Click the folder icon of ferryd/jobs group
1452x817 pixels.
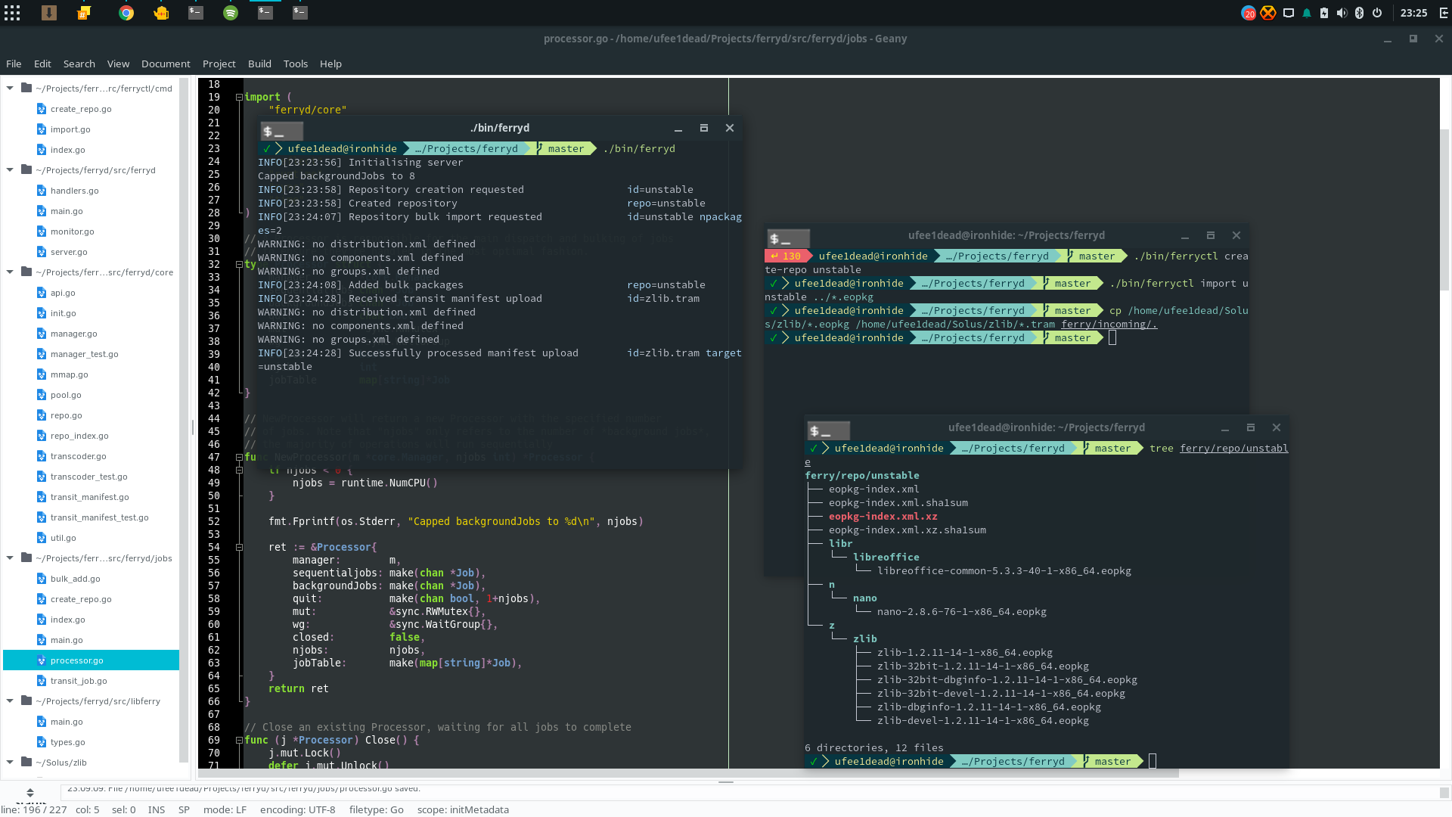pyautogui.click(x=26, y=558)
